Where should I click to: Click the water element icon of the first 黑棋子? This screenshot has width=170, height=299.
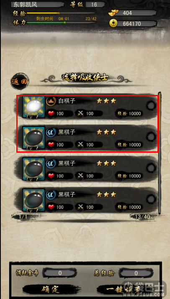(x=51, y=132)
